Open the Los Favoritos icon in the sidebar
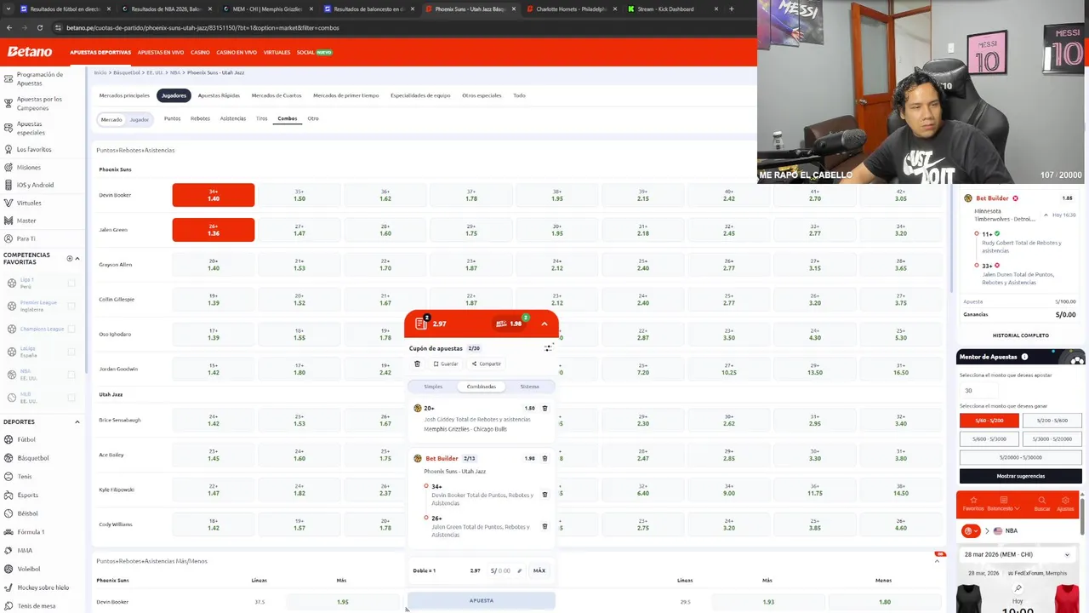Screen dimensions: 1089x613 [x=9, y=149]
